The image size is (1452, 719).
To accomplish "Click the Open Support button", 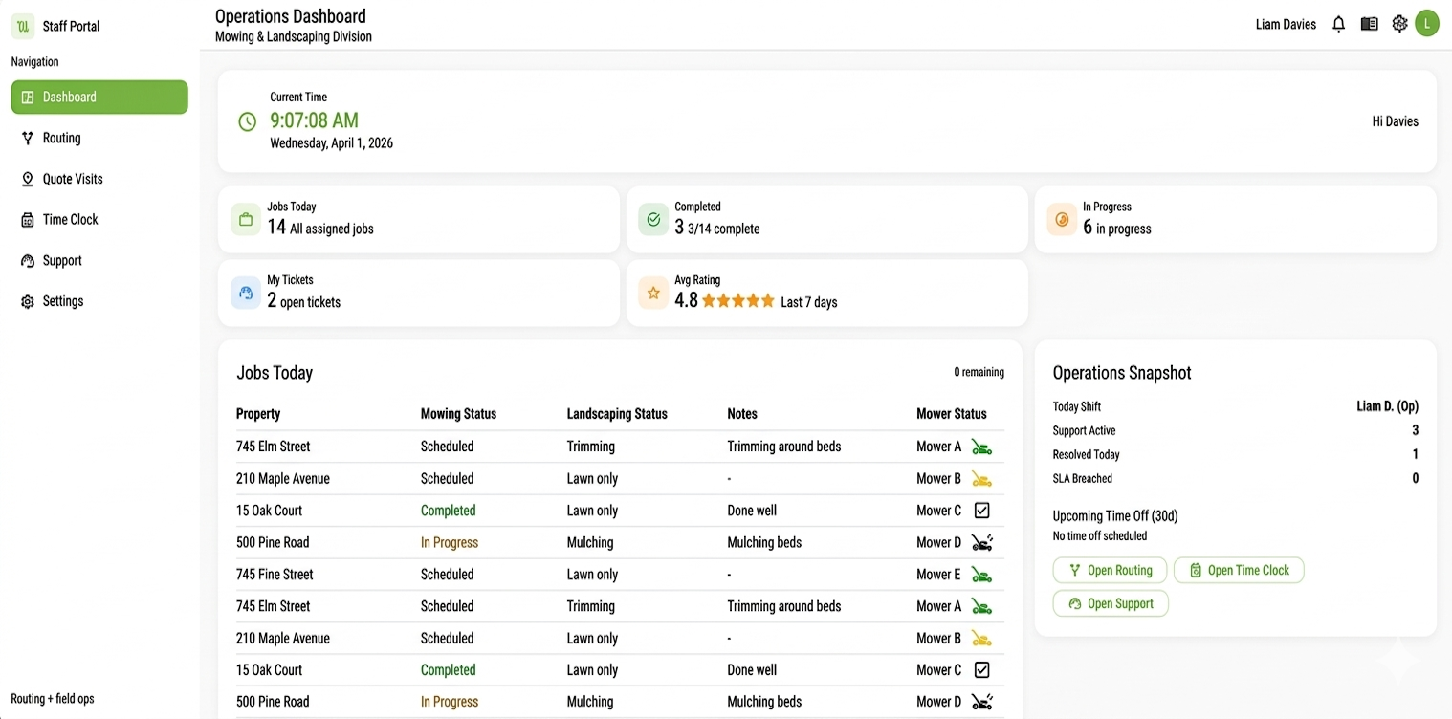I will click(x=1110, y=603).
